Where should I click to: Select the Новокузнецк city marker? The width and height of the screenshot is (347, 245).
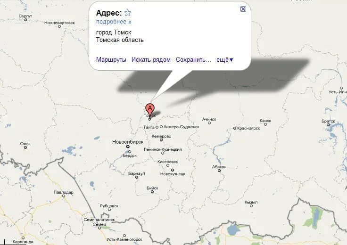(173, 170)
